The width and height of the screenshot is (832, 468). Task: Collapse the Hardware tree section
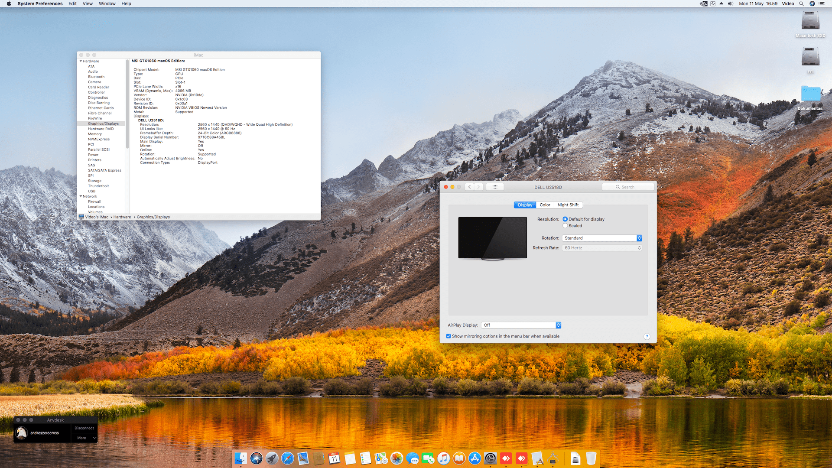tap(81, 61)
